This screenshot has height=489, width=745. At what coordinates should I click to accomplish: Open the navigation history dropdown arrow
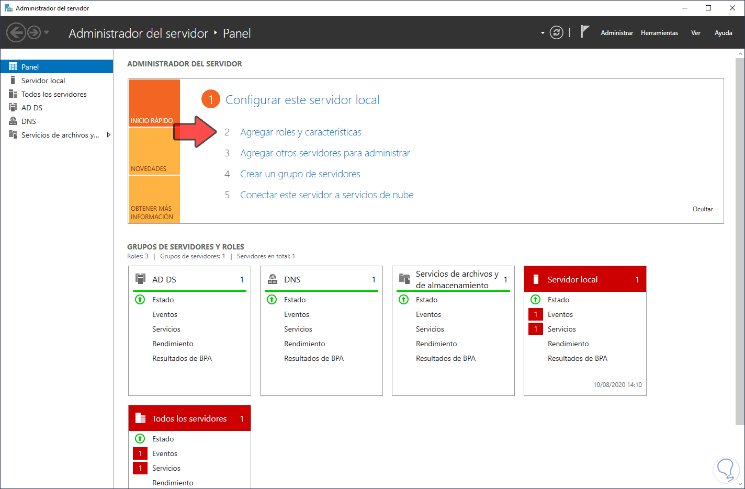[x=47, y=32]
